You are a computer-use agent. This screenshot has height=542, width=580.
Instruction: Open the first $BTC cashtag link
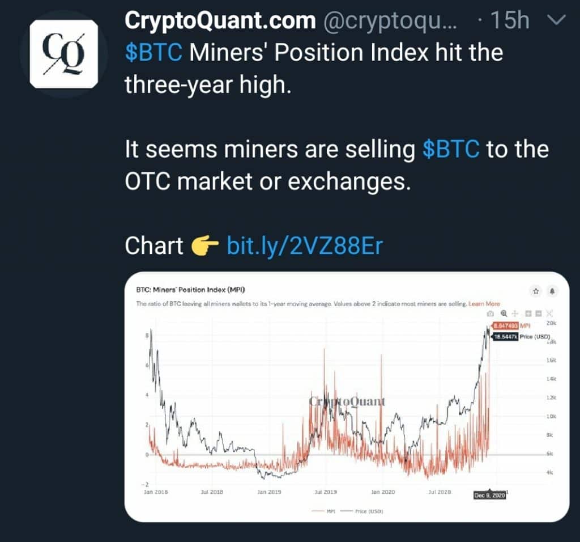(x=153, y=52)
